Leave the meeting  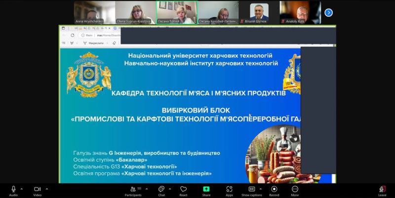(382, 191)
